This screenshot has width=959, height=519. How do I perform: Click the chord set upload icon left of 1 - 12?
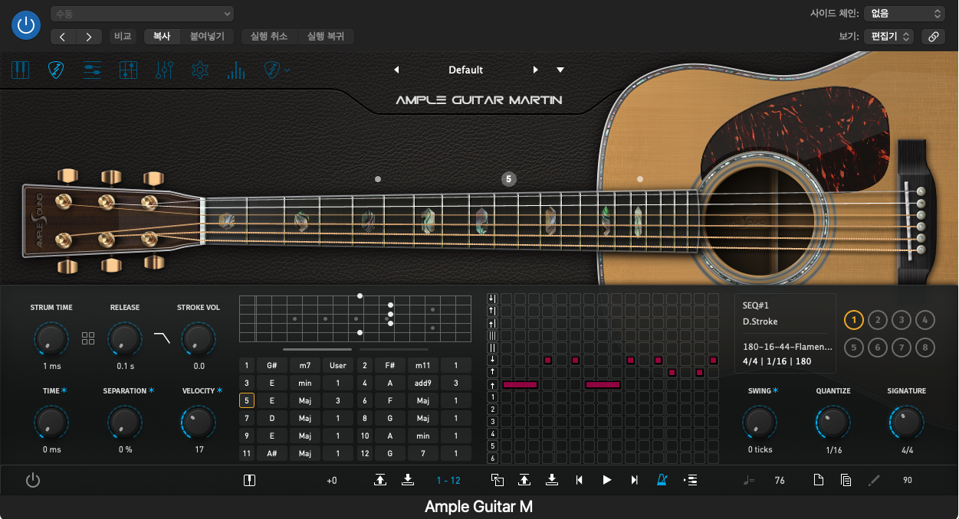point(380,480)
